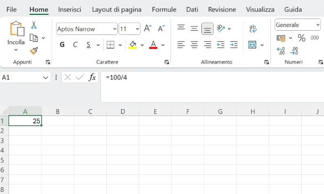The width and height of the screenshot is (324, 194).
Task: Click the text orientation icon
Action: pos(220,29)
